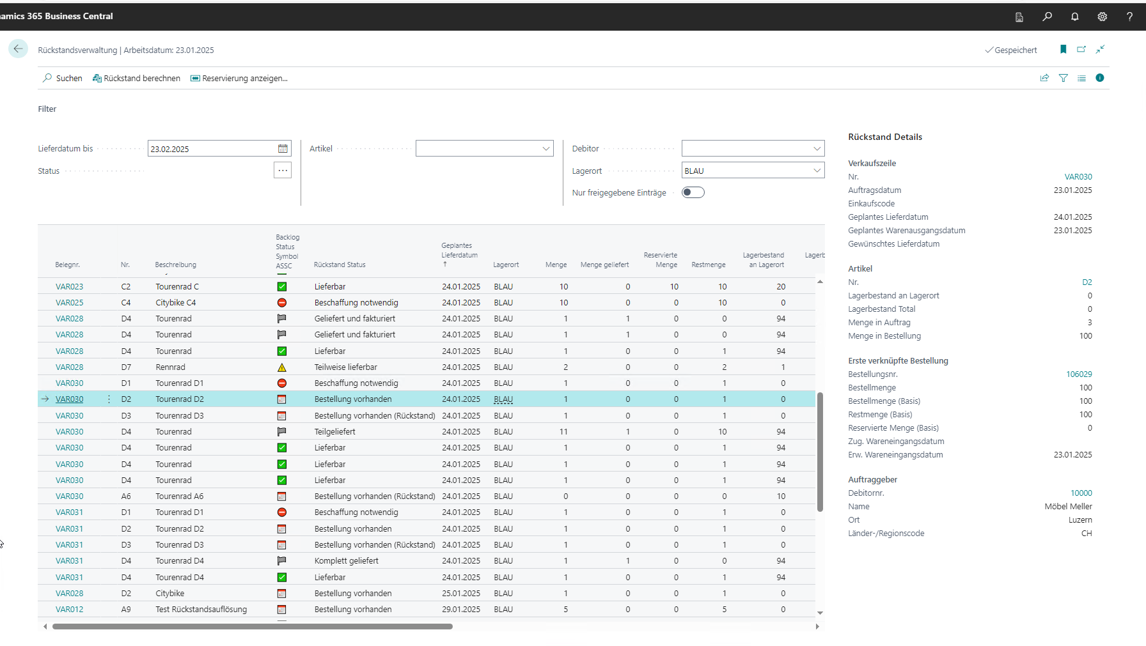Toggle Nur freigegebene Einträge switch

pos(693,192)
